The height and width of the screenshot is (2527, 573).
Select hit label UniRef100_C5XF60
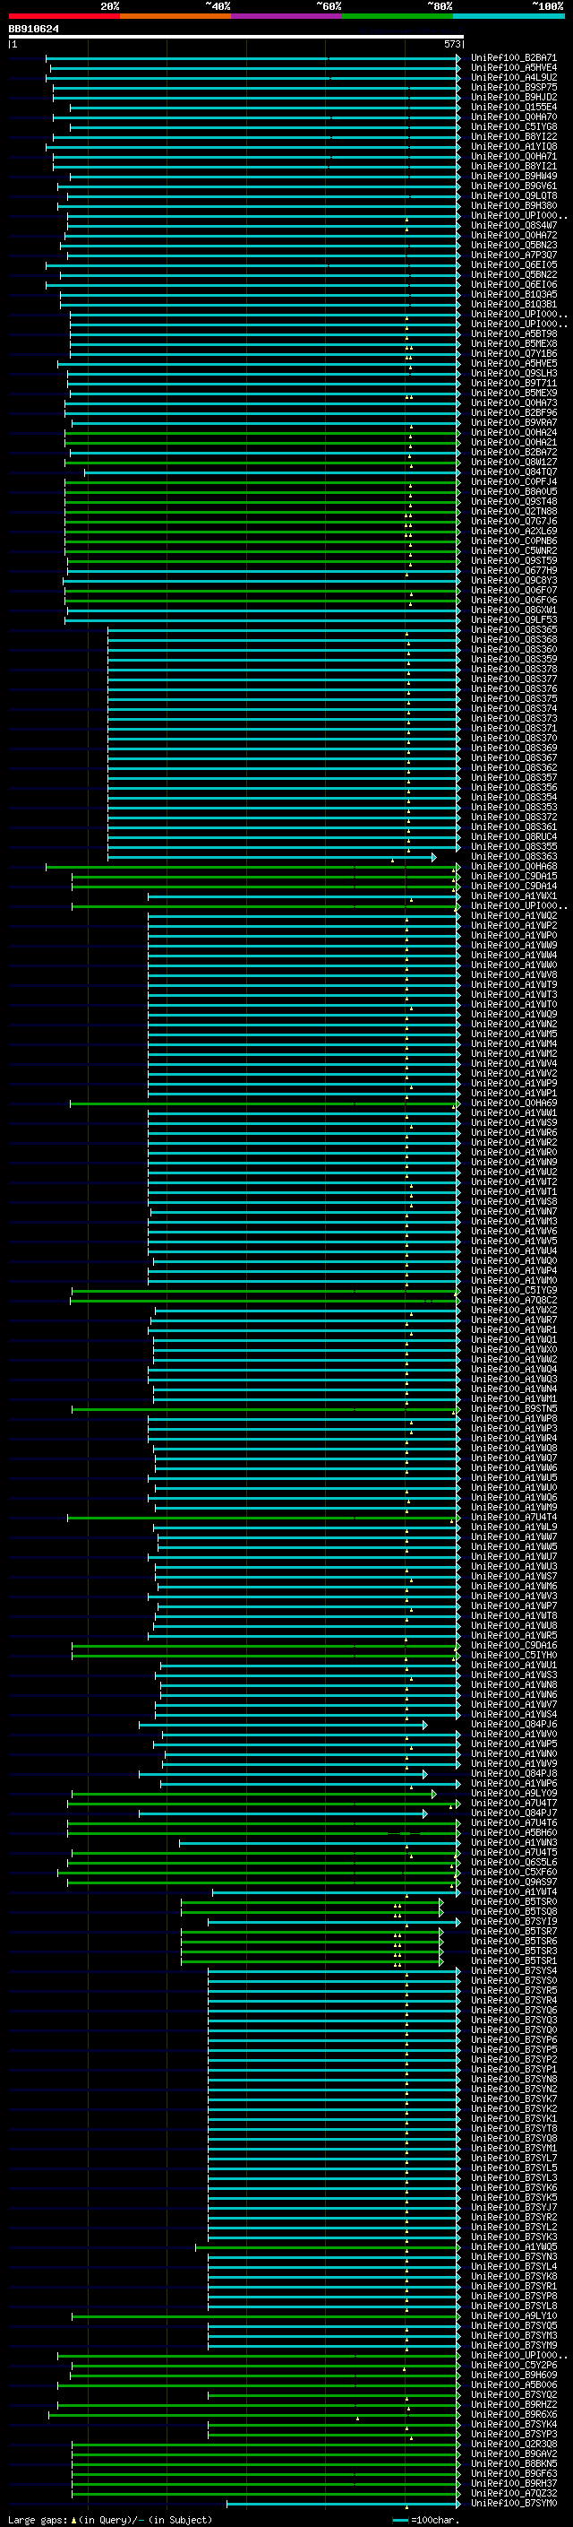(513, 1872)
